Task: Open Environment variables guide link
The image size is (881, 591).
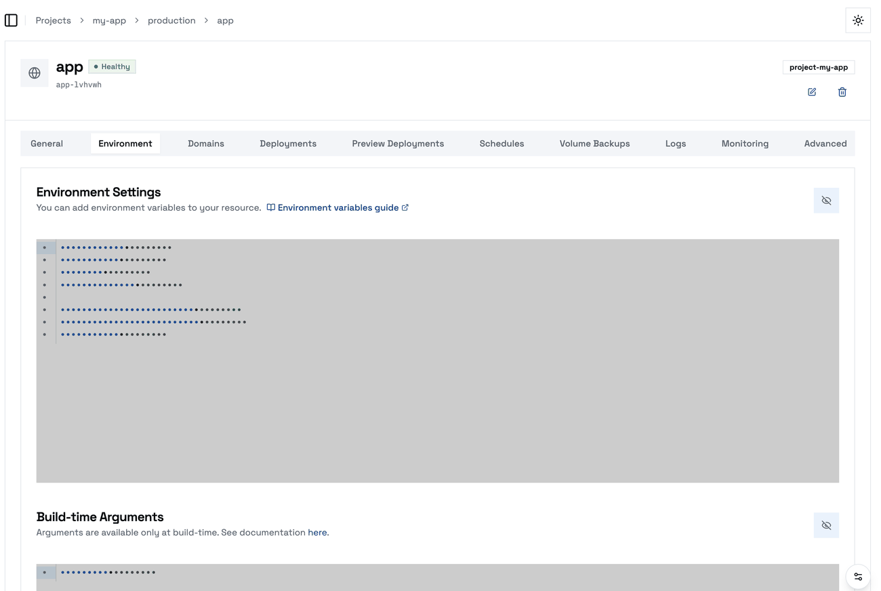Action: pos(338,207)
